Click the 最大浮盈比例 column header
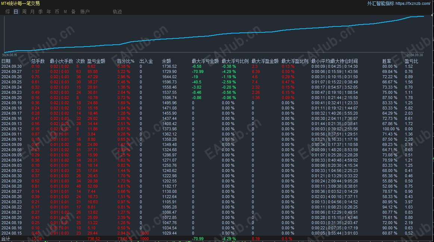 (x=295, y=61)
